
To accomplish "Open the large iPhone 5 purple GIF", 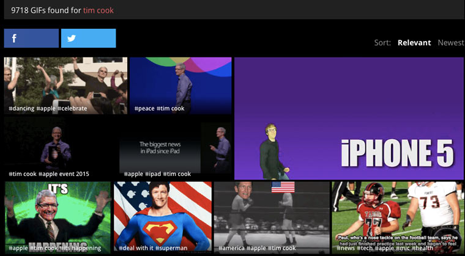I will (349, 119).
